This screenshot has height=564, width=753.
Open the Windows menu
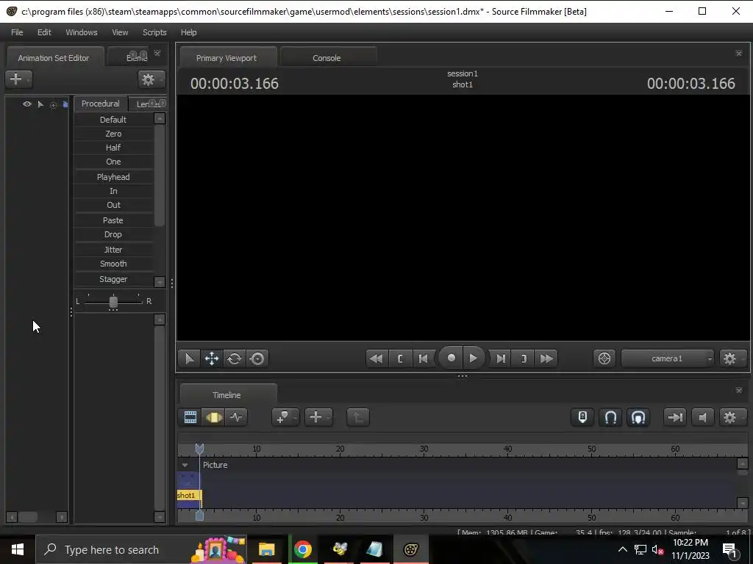click(82, 32)
